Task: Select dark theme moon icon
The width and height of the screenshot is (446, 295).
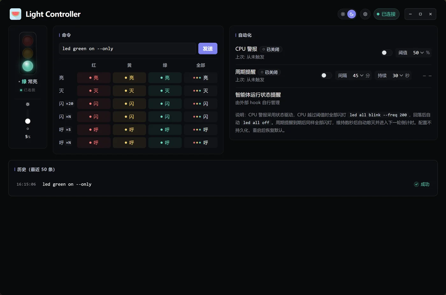Action: click(351, 14)
